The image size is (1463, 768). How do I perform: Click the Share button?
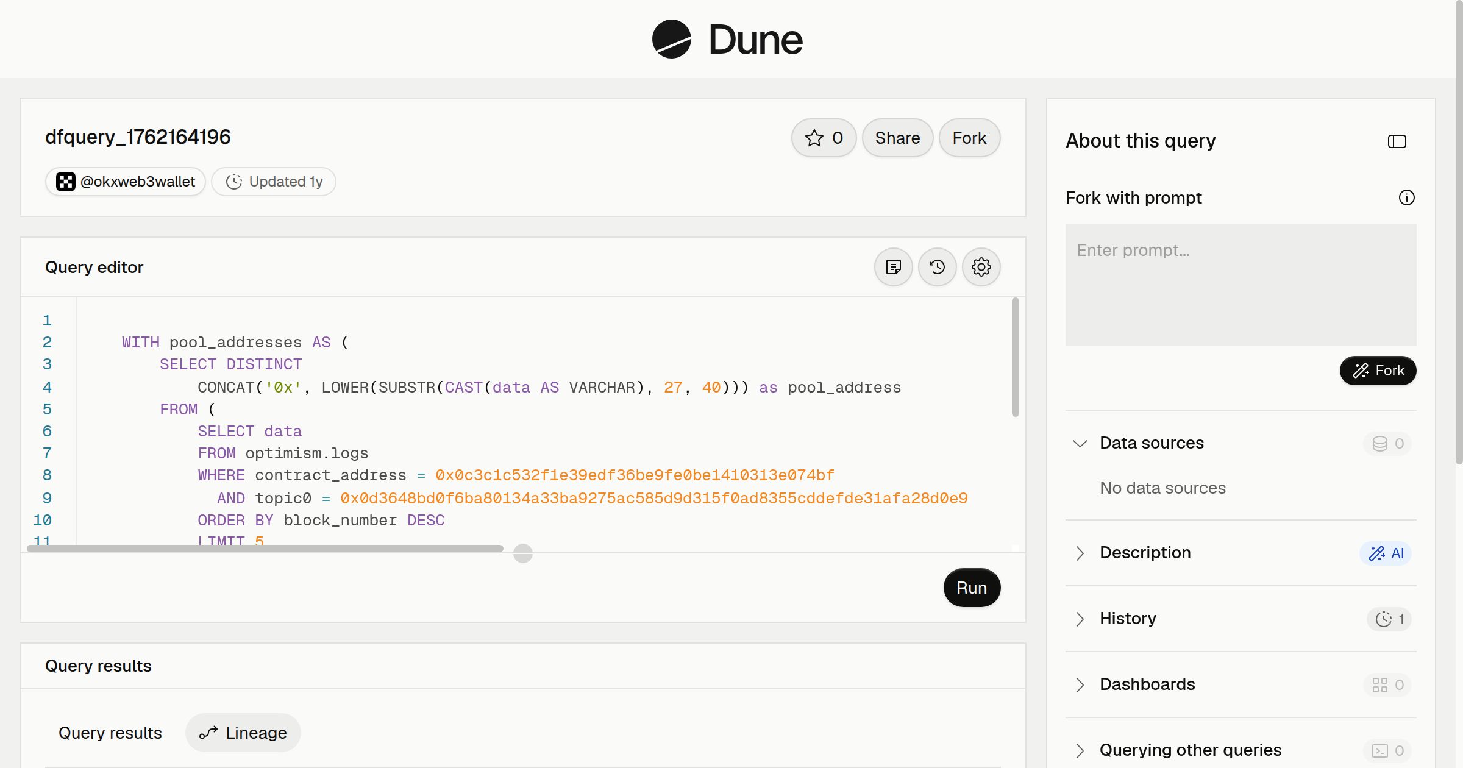click(897, 138)
